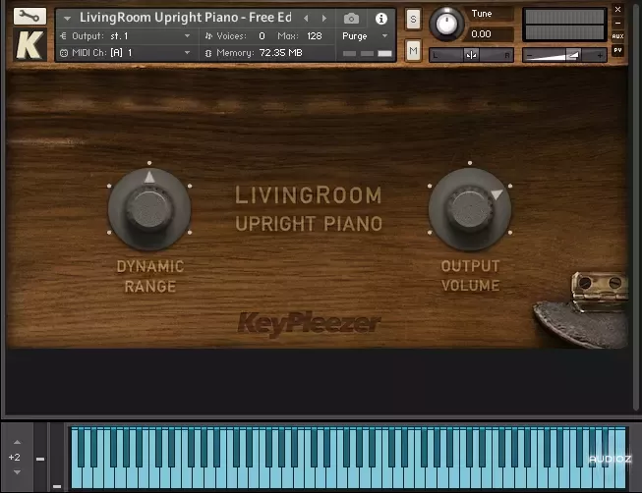Image resolution: width=642 pixels, height=493 pixels.
Task: Click the Output Volume knob
Action: pyautogui.click(x=469, y=208)
